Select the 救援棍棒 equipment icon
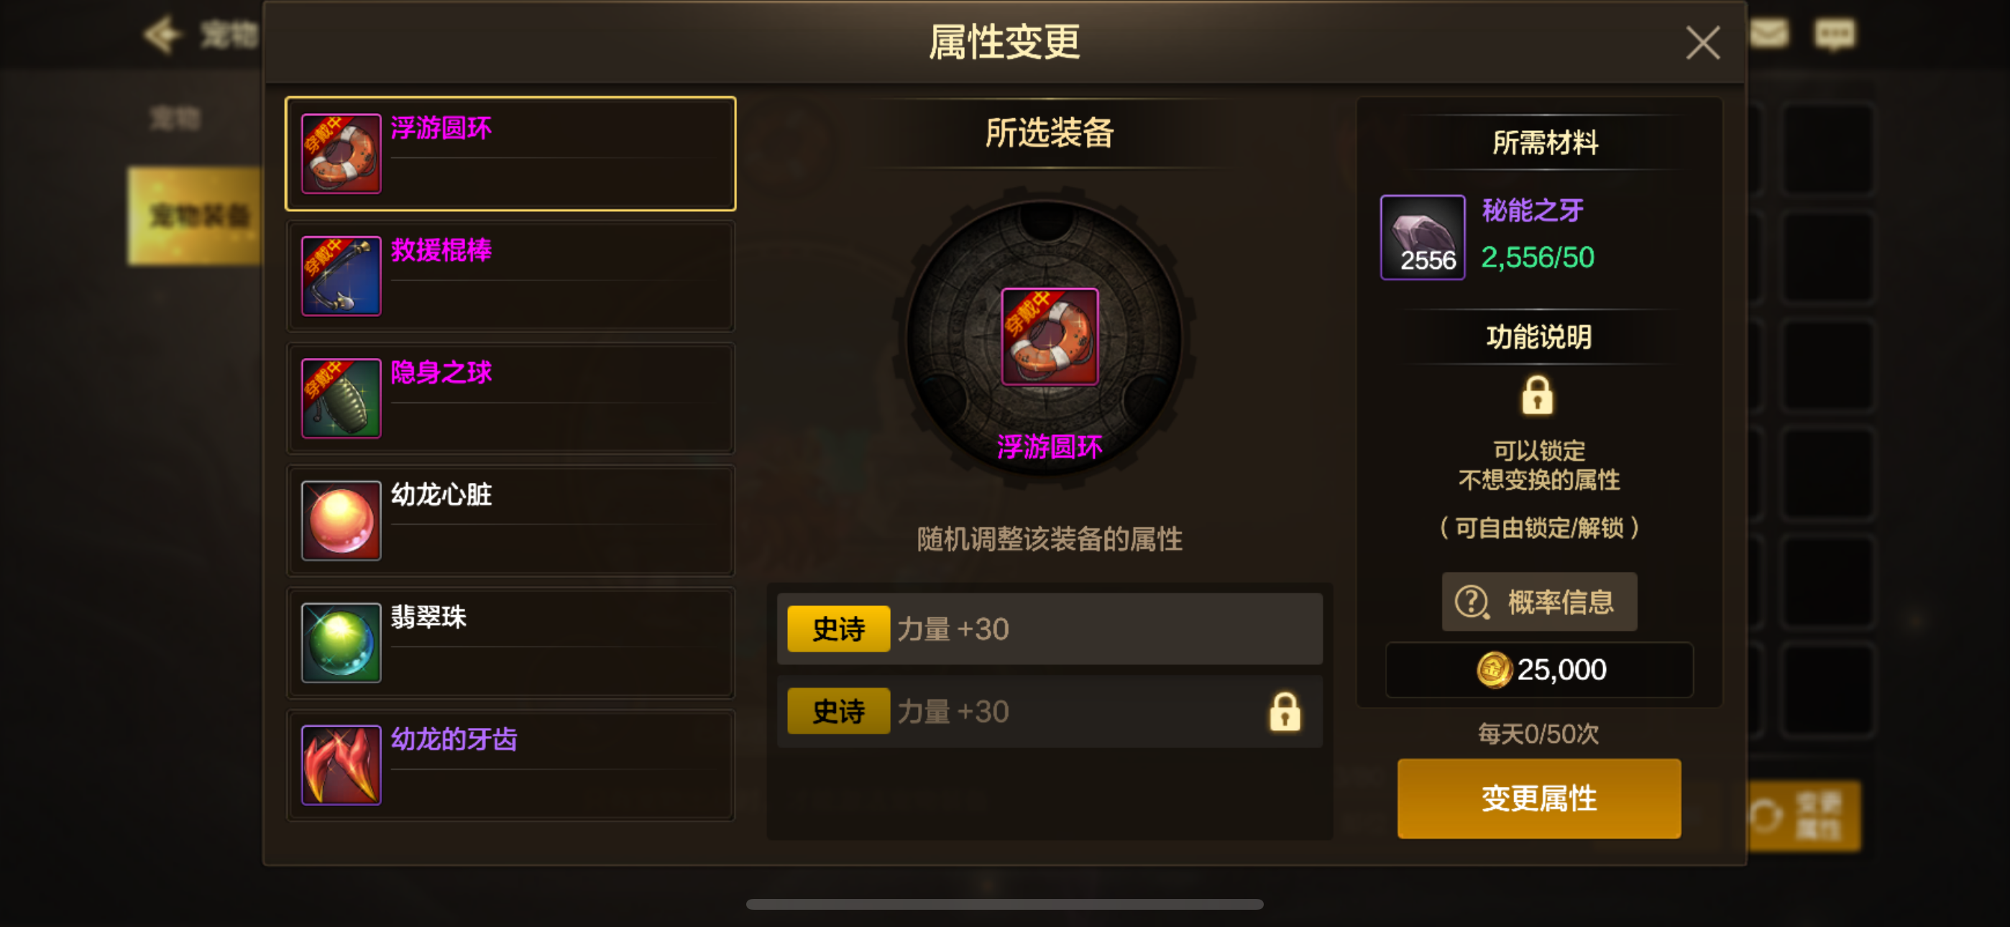This screenshot has width=2010, height=927. click(x=341, y=275)
